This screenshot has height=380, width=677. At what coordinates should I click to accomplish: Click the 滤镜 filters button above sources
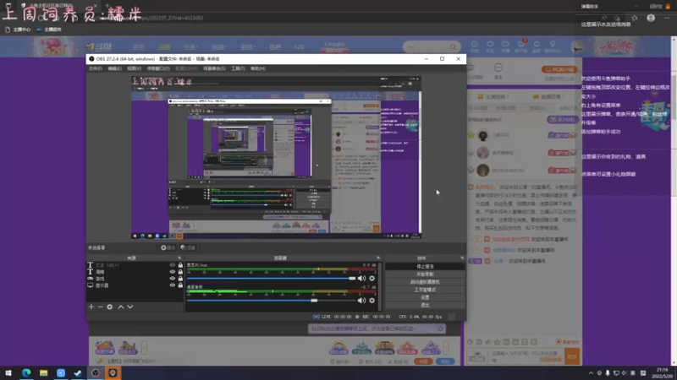188,247
